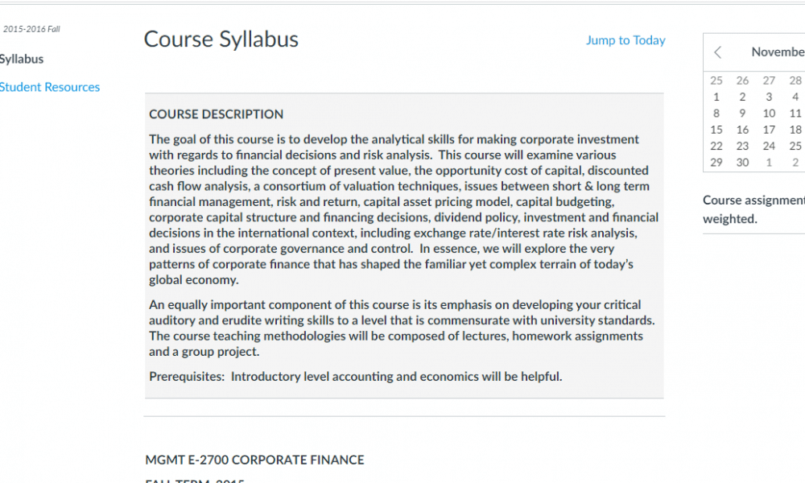Choose day 4 on the mini calendar
The width and height of the screenshot is (805, 483).
point(795,97)
